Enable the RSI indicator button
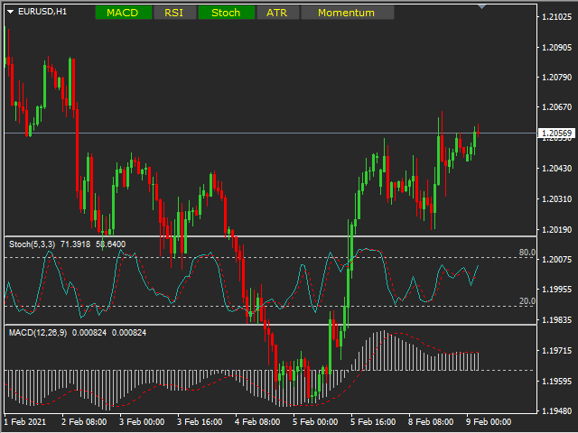This screenshot has width=578, height=433. point(174,13)
